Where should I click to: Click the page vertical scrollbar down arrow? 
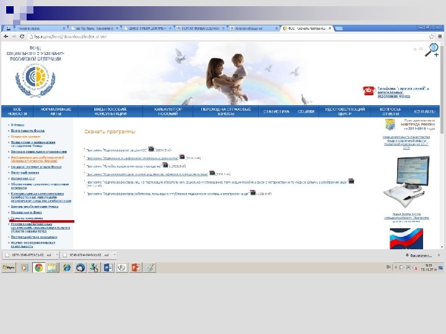point(442,247)
